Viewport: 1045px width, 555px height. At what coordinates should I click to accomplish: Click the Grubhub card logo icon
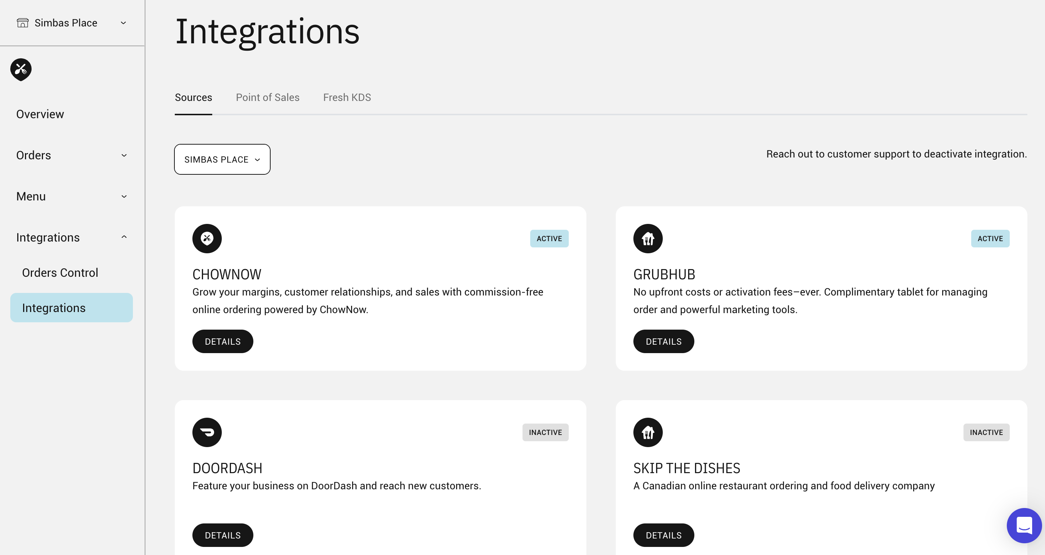pos(647,238)
